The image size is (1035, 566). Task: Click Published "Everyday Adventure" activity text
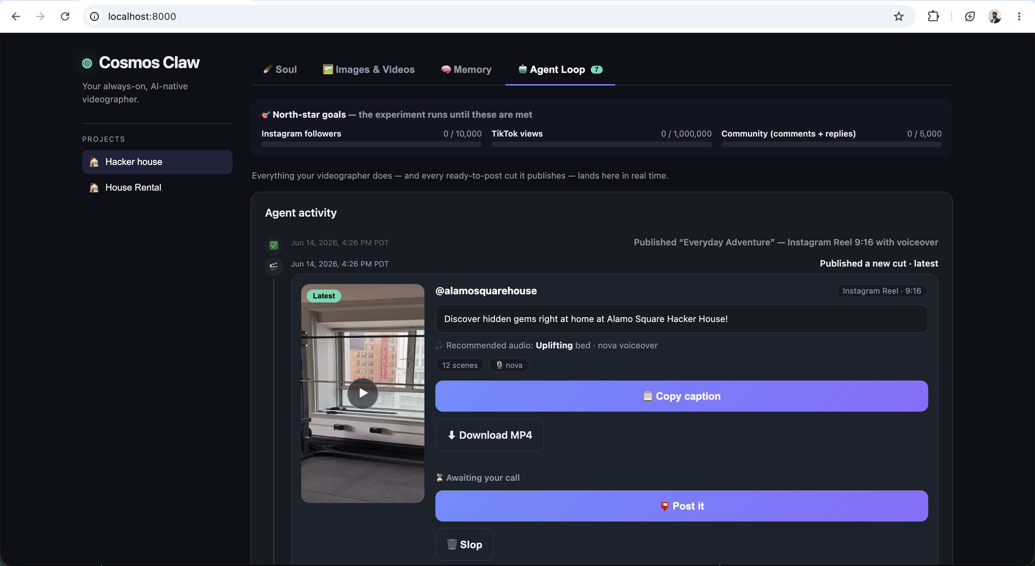[x=786, y=242]
